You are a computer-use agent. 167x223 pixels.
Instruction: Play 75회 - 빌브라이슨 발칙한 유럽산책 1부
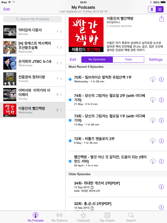coord(103,77)
